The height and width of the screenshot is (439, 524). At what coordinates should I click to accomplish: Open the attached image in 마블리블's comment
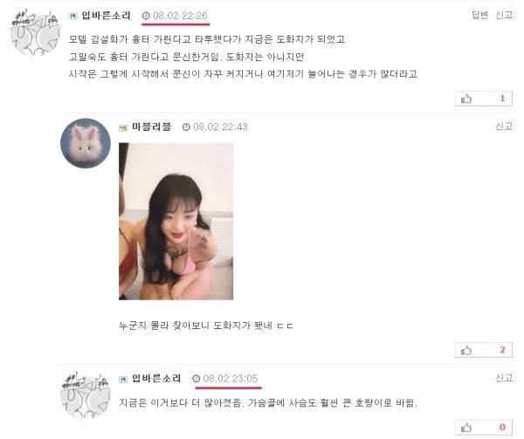coord(176,222)
